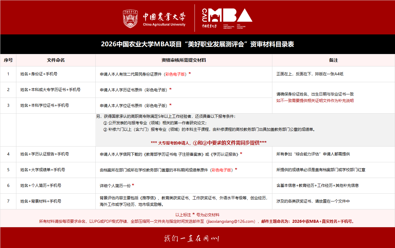The image size is (395, 248).
Task: Click the 背景评估内容主要包括《推荐信》 description
Action: tap(184, 201)
